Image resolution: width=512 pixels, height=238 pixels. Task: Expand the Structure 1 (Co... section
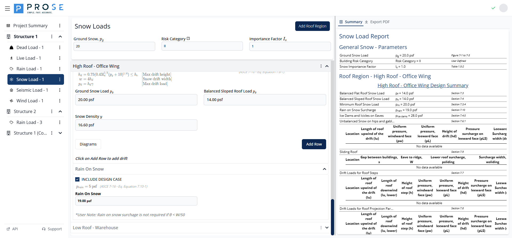point(60,133)
